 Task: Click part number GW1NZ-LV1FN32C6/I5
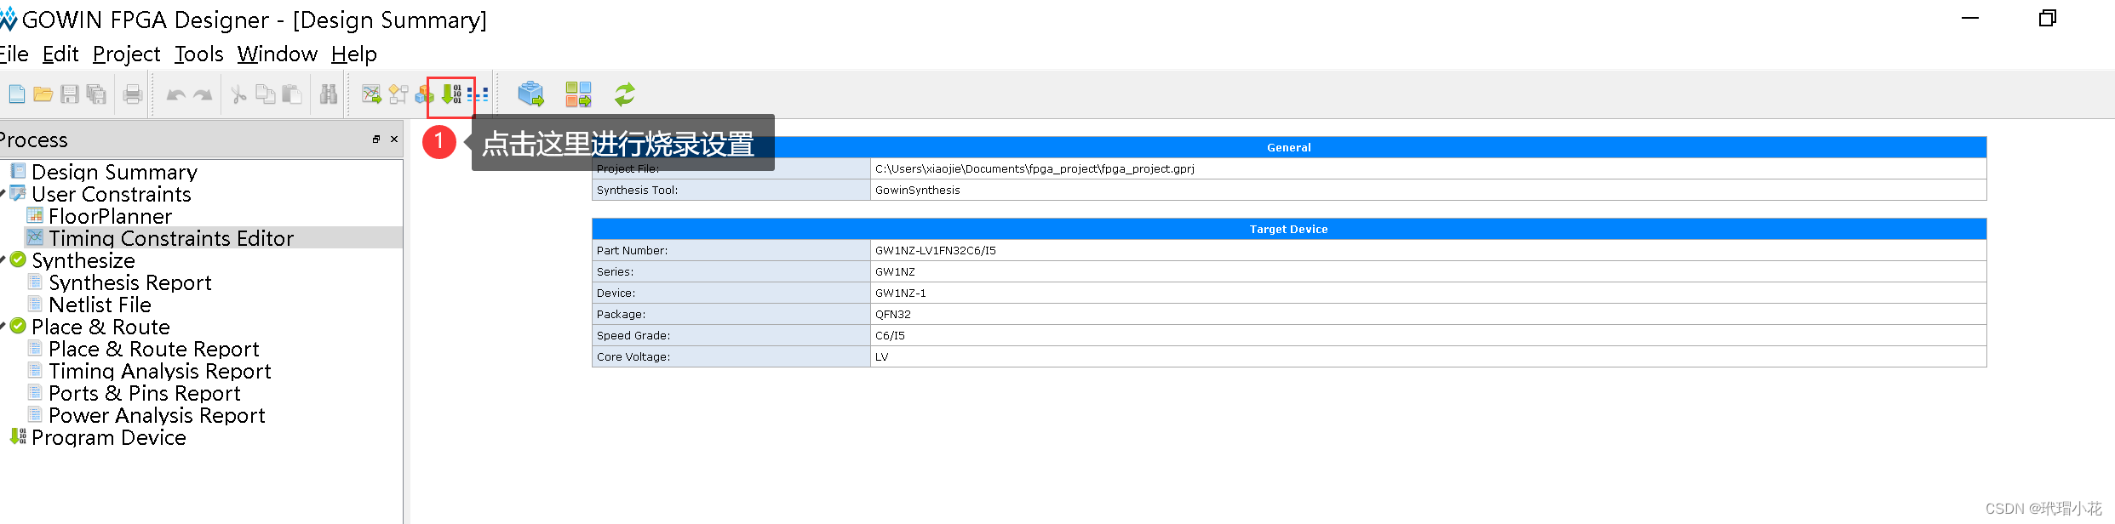pyautogui.click(x=1429, y=250)
